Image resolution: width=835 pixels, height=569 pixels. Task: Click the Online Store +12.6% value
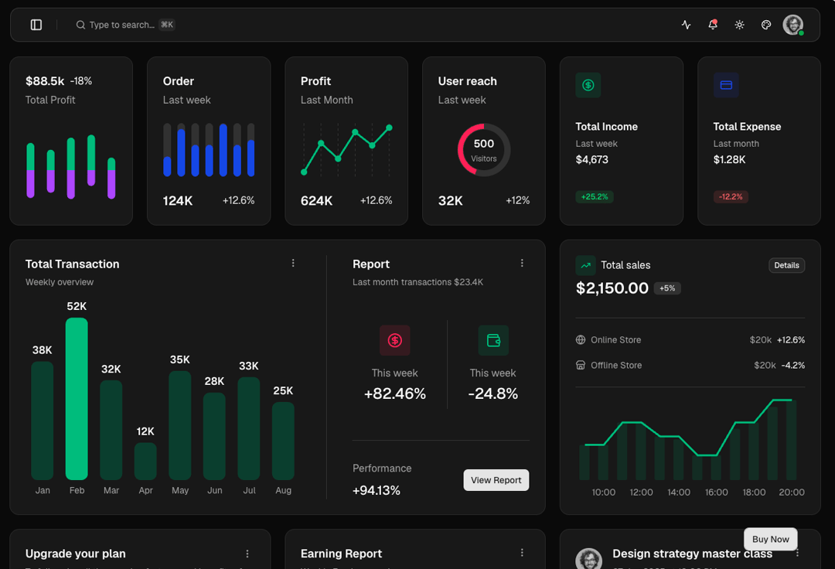[791, 339]
